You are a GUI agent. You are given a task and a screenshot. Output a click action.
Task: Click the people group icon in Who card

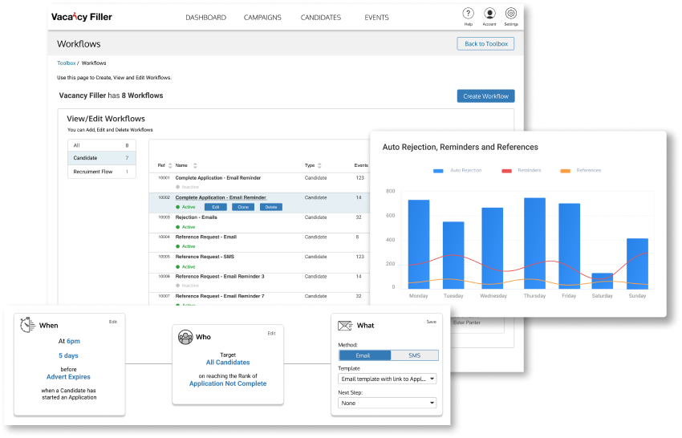(185, 337)
